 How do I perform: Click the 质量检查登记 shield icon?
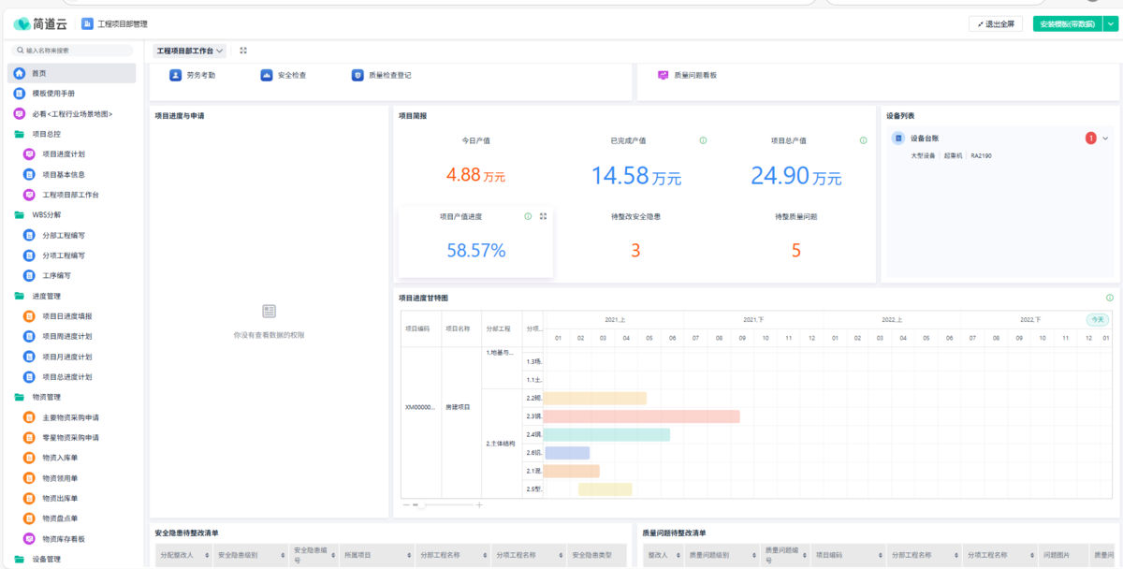click(x=357, y=75)
